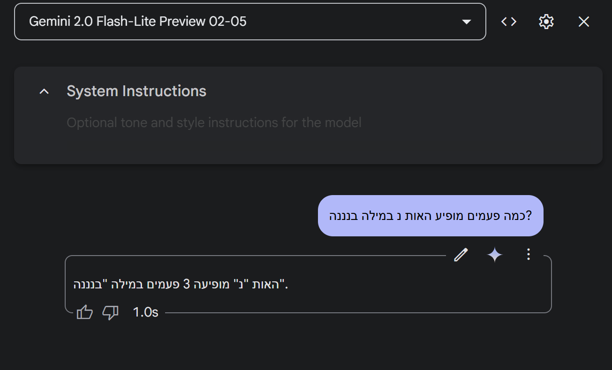Viewport: 612px width, 370px height.
Task: Focus the optional tone and style instructions field
Action: pyautogui.click(x=214, y=123)
